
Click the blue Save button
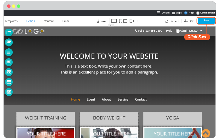(x=206, y=21)
